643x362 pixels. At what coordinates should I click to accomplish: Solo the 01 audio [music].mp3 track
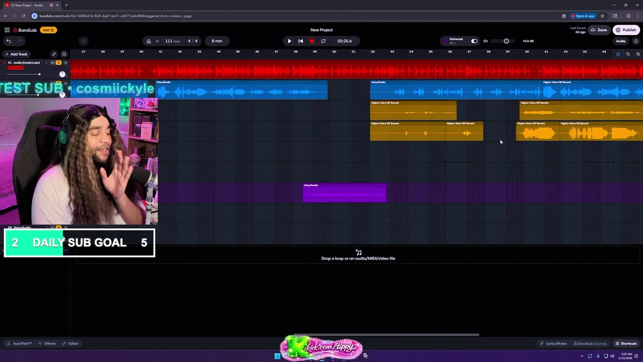[x=58, y=63]
